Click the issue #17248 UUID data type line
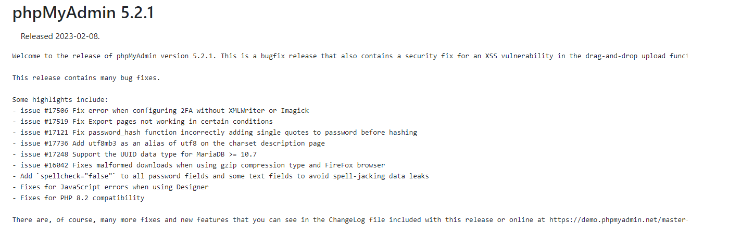Screen dimensions: 741x234 (x=134, y=154)
